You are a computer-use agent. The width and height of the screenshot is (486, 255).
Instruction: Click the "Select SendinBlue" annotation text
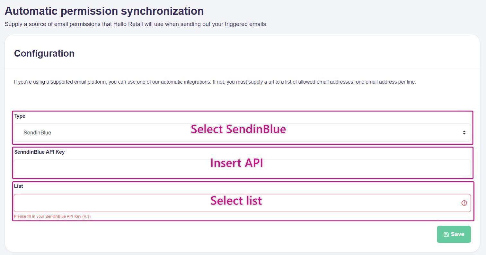point(238,129)
